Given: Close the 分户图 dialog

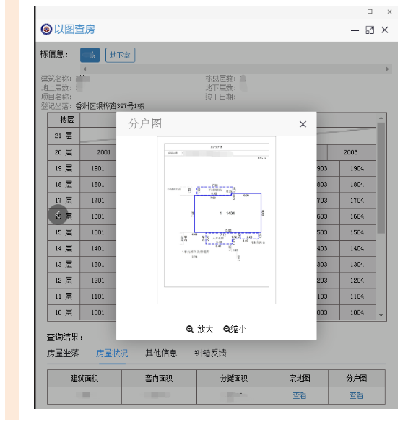Looking at the screenshot, I should 303,124.
